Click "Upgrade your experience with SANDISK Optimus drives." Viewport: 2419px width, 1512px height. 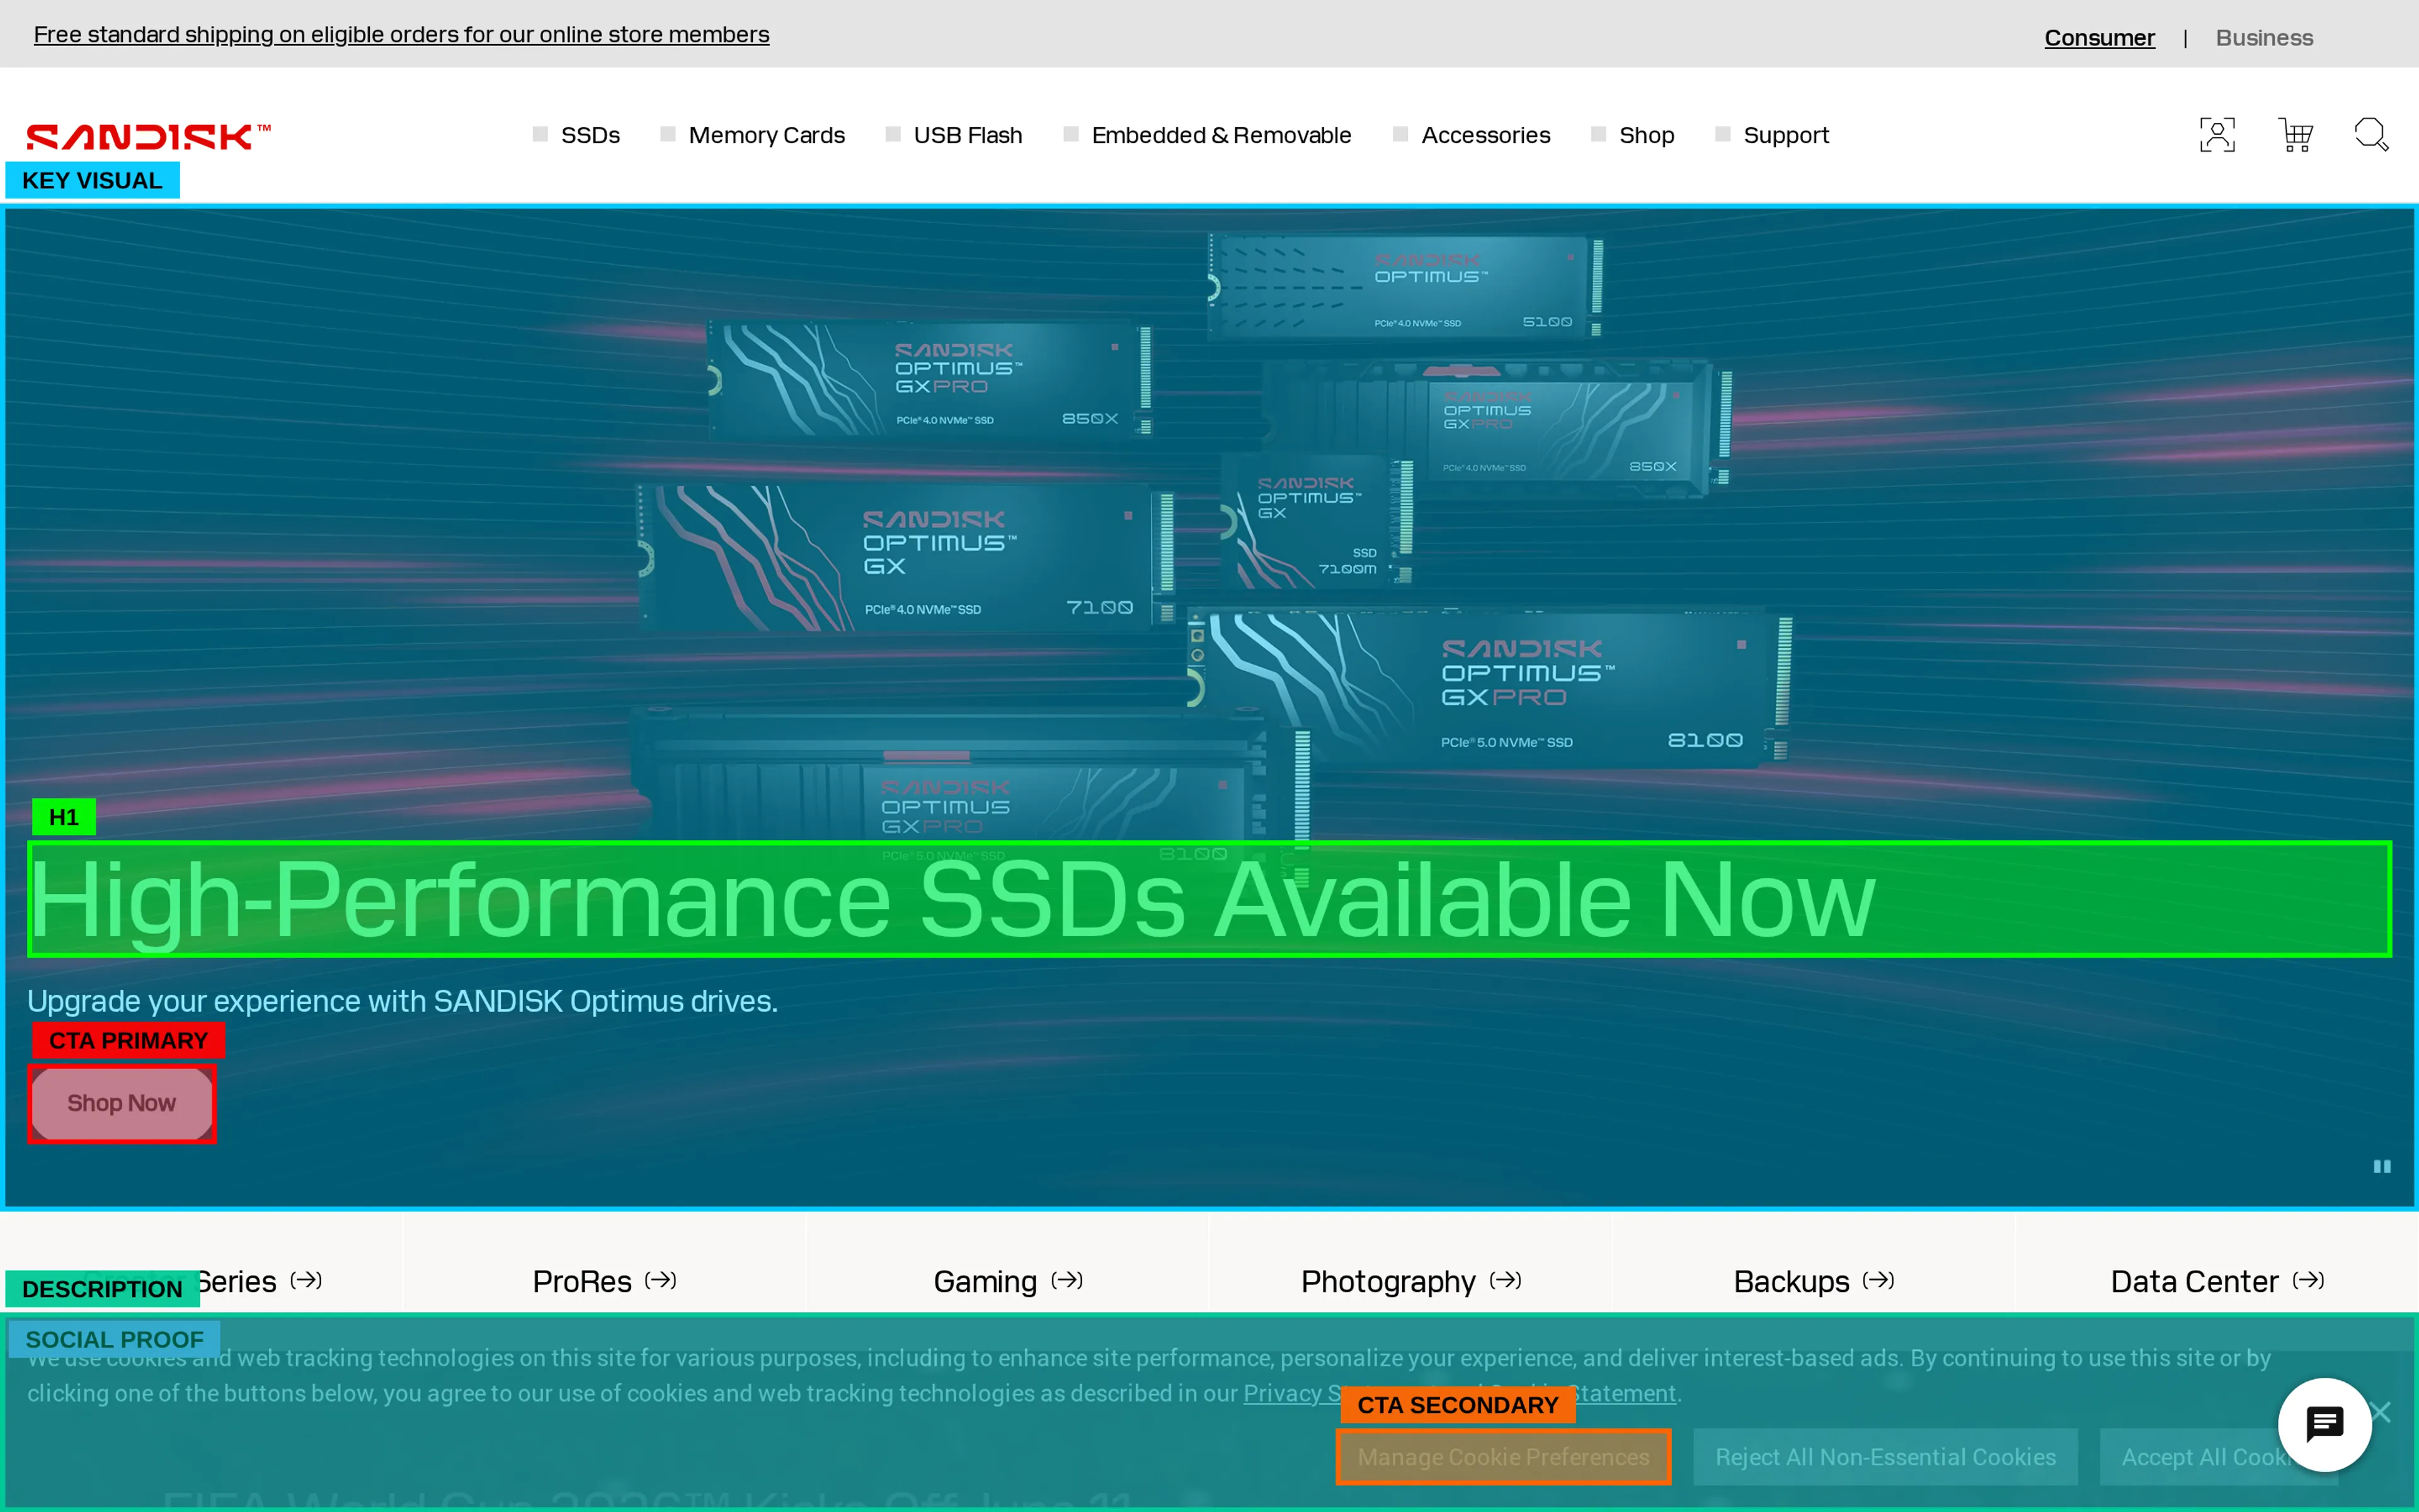pyautogui.click(x=403, y=1001)
